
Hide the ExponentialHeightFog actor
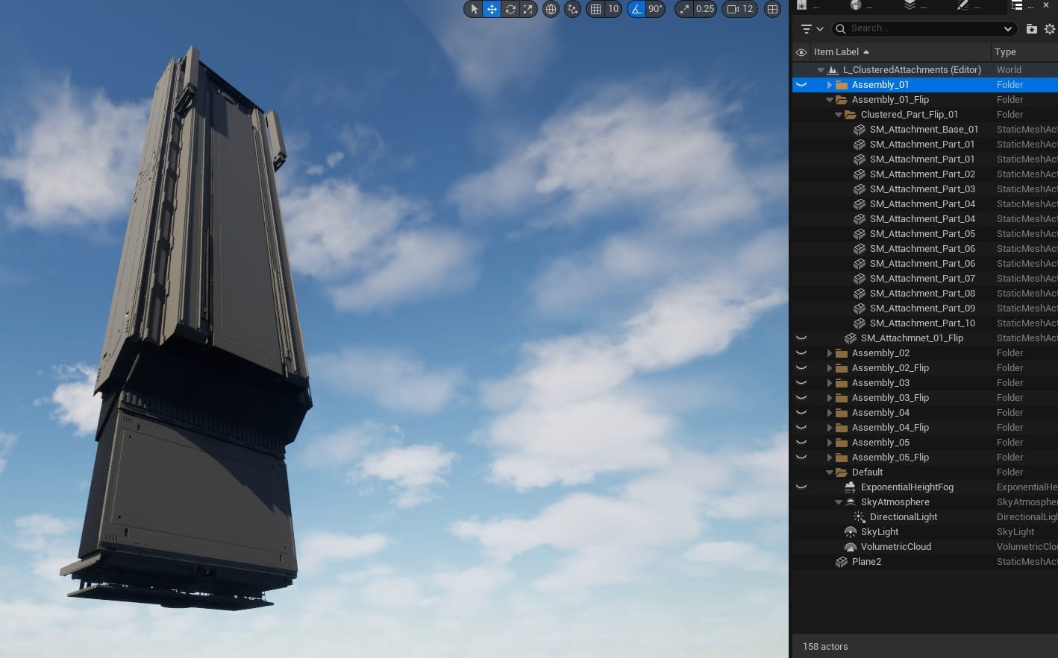[801, 487]
